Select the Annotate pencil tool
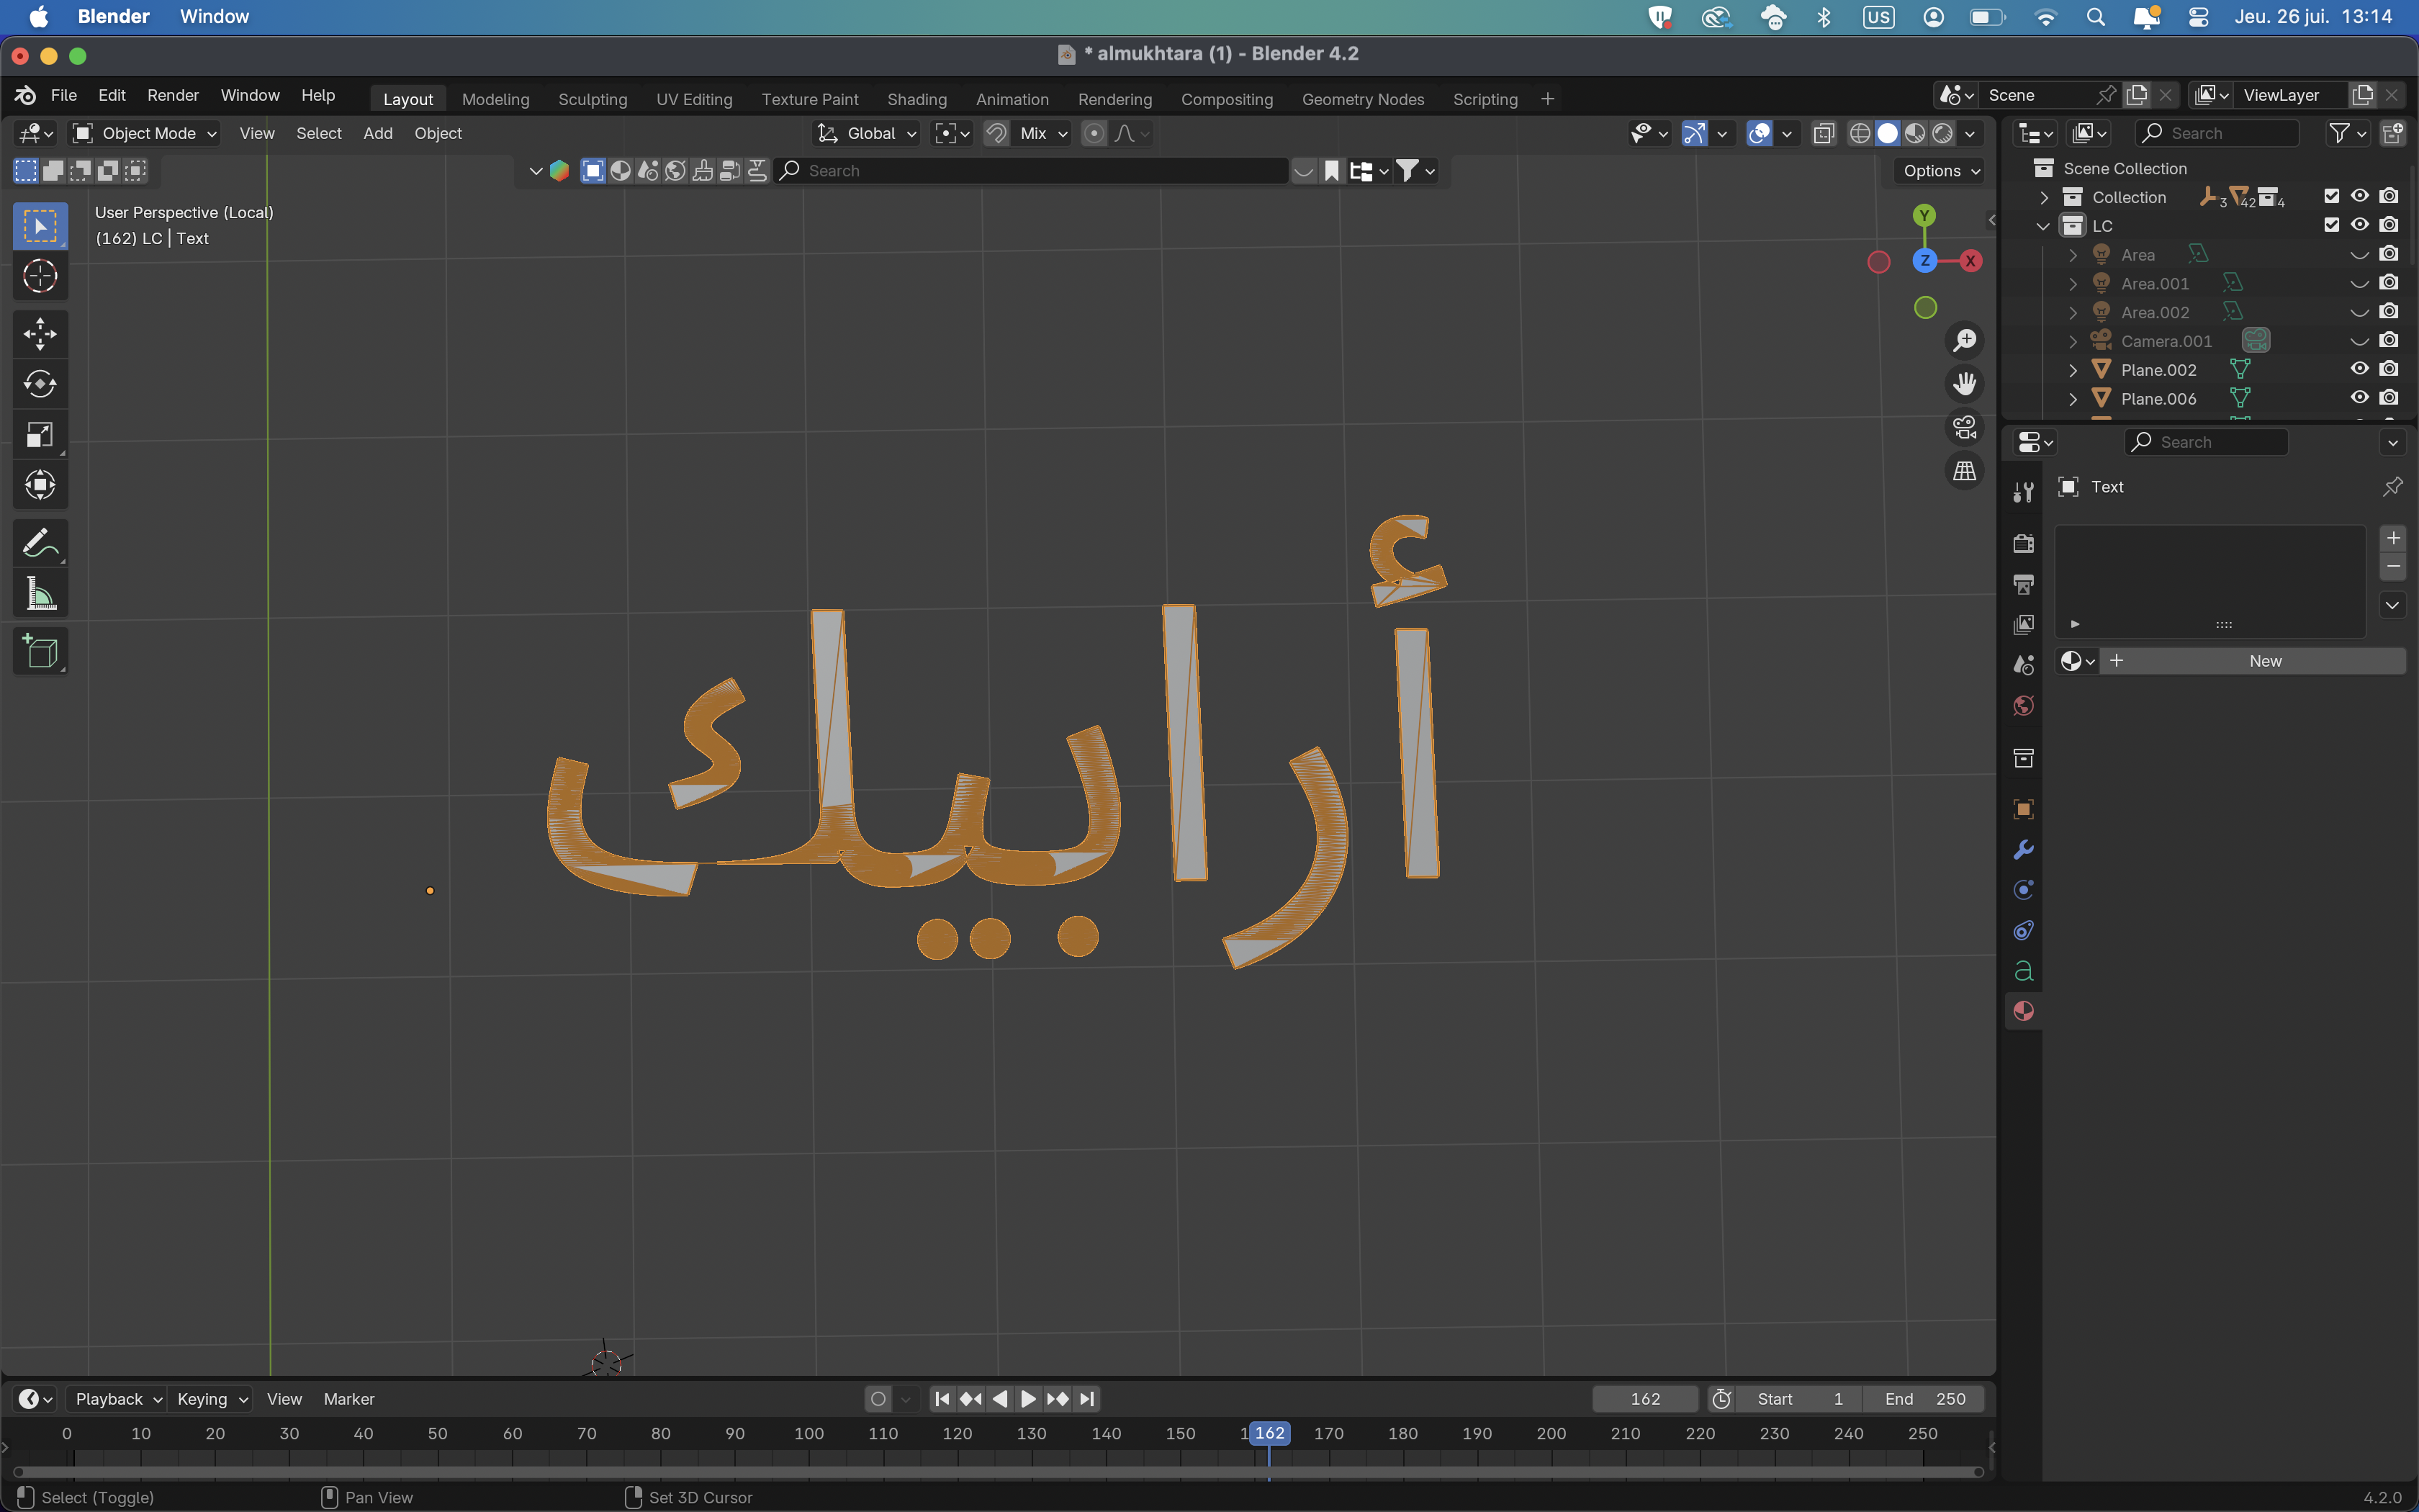The height and width of the screenshot is (1512, 2419). [x=40, y=544]
